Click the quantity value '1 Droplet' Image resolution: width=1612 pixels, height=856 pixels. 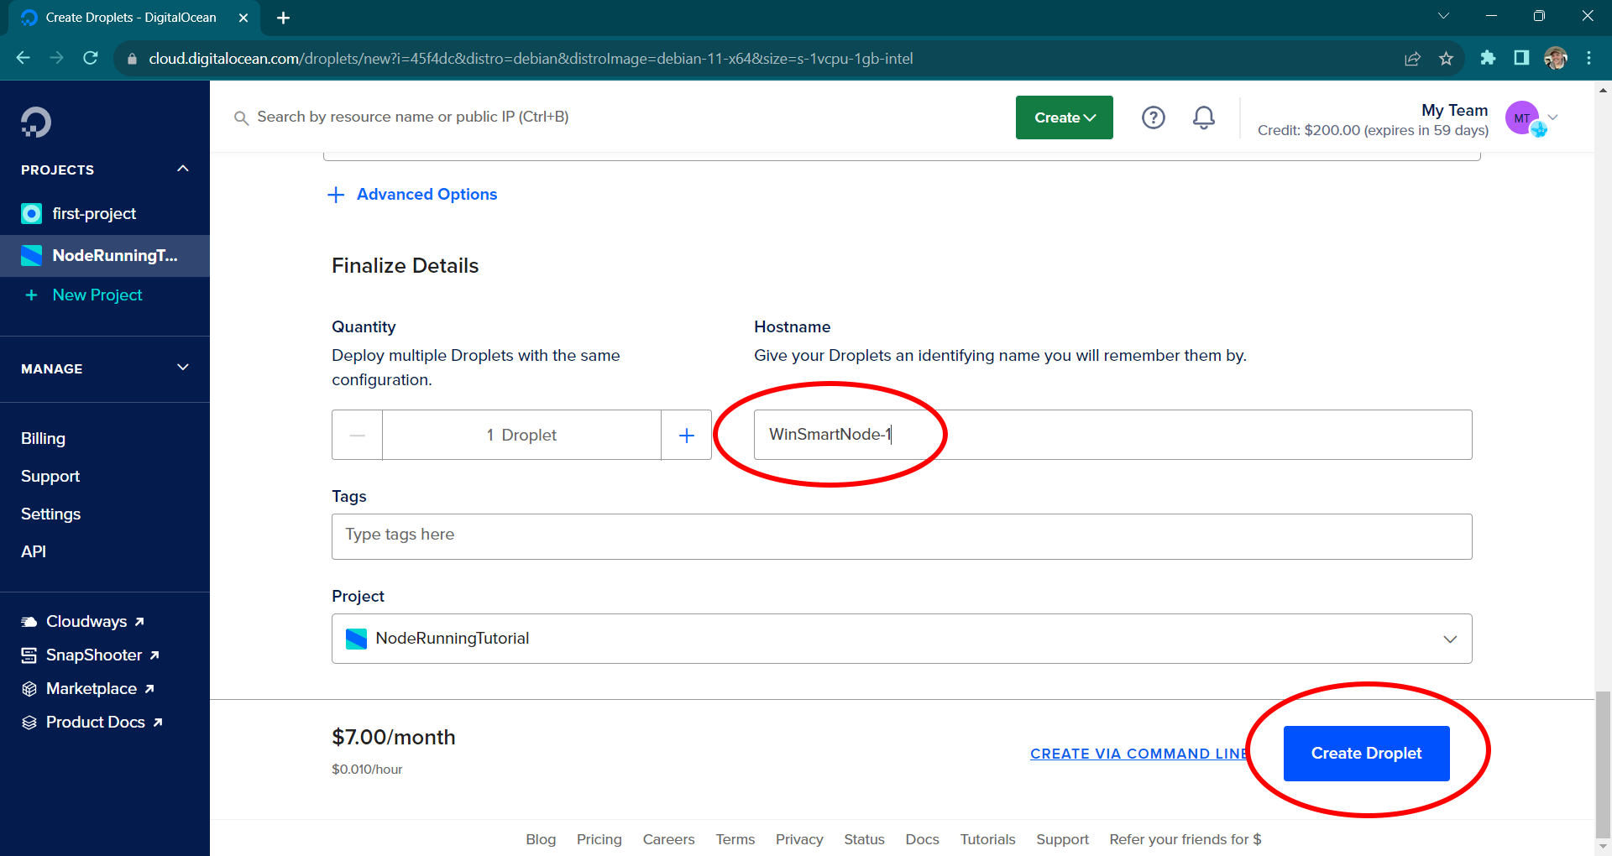(521, 435)
